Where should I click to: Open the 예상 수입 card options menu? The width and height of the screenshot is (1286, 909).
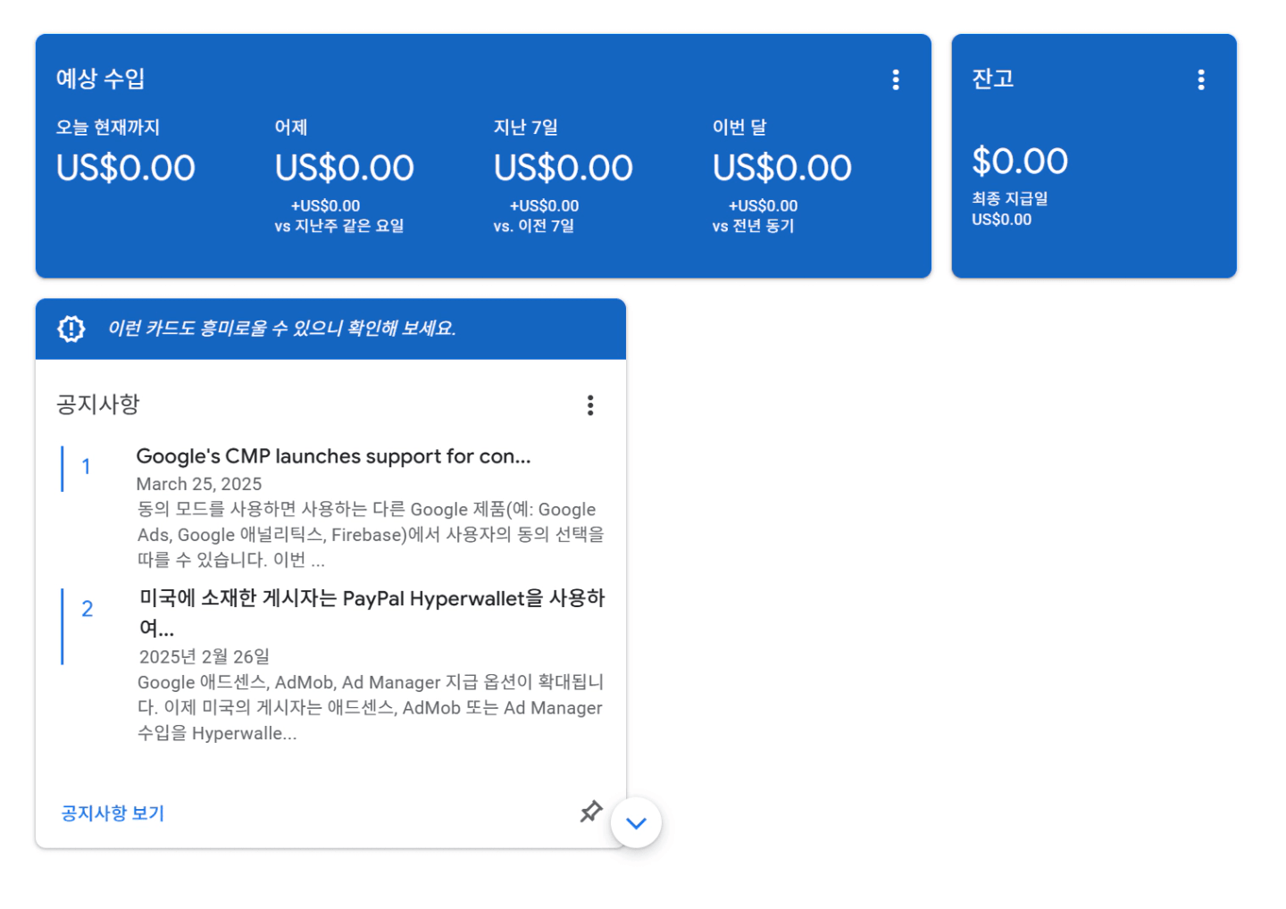tap(896, 79)
